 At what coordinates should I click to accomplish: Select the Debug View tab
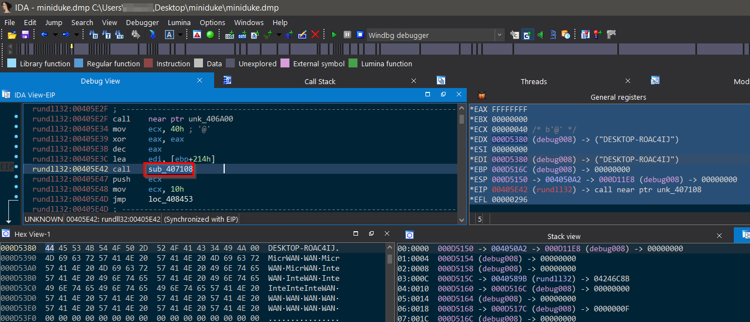100,81
